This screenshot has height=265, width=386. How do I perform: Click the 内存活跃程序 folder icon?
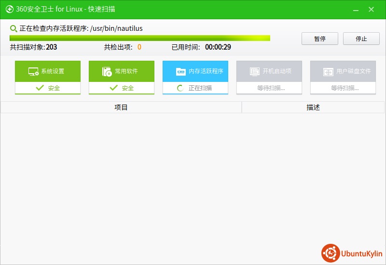181,71
